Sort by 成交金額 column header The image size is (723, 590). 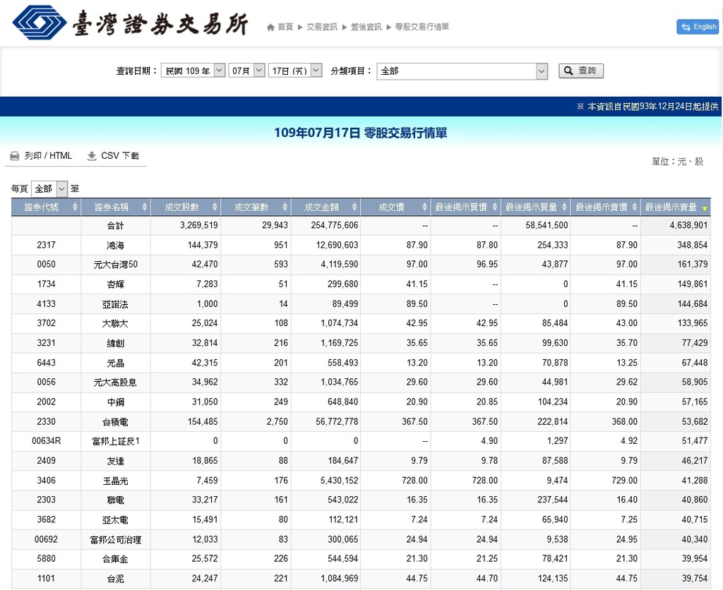[x=325, y=207]
